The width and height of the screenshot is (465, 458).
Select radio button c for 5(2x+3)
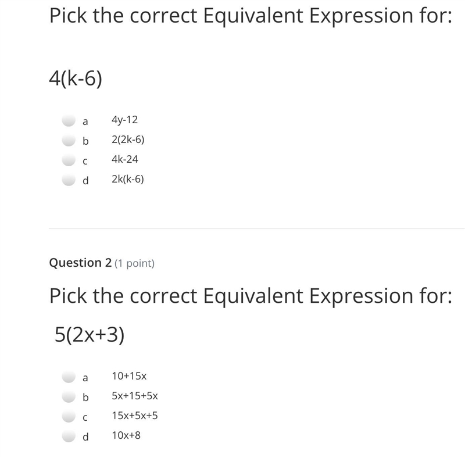[69, 416]
